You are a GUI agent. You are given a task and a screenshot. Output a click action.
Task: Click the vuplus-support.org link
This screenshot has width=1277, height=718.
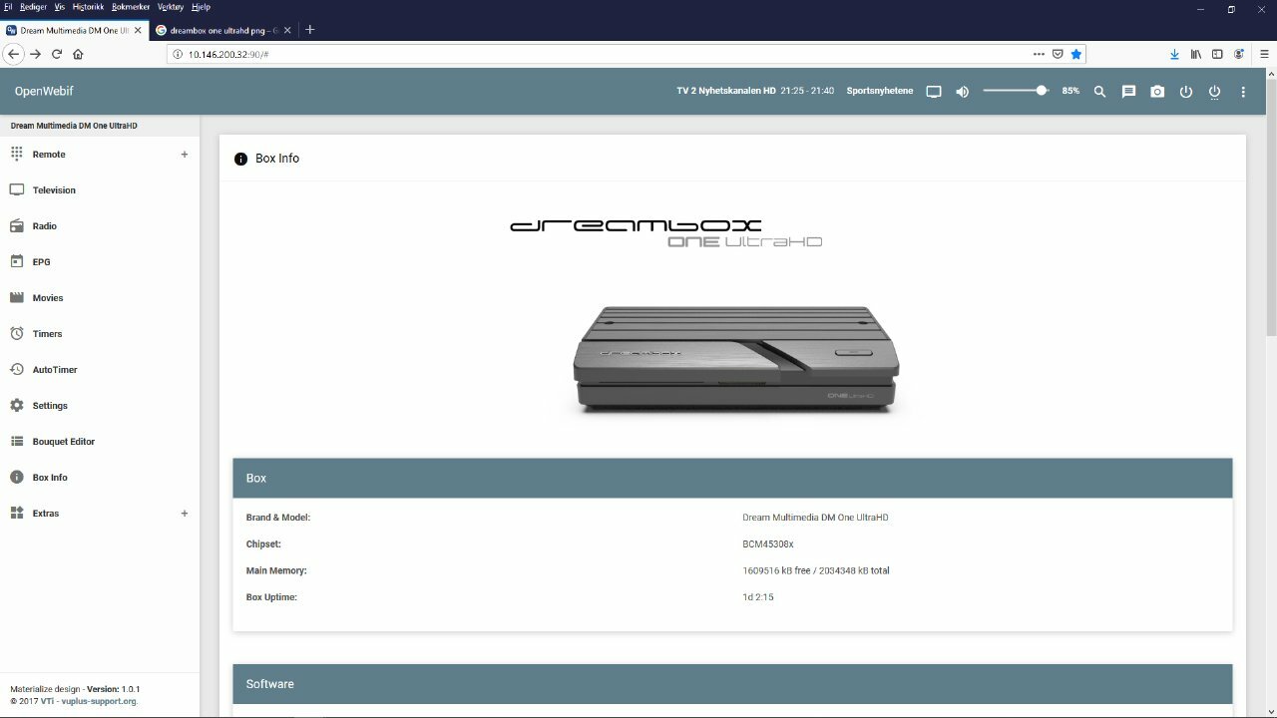tap(98, 701)
